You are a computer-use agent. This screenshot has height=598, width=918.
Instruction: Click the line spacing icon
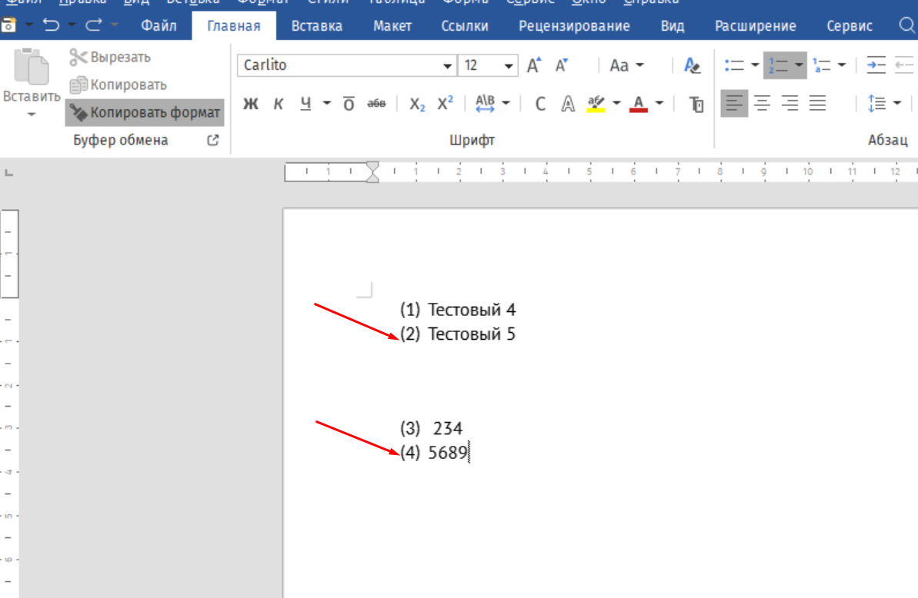coord(876,104)
